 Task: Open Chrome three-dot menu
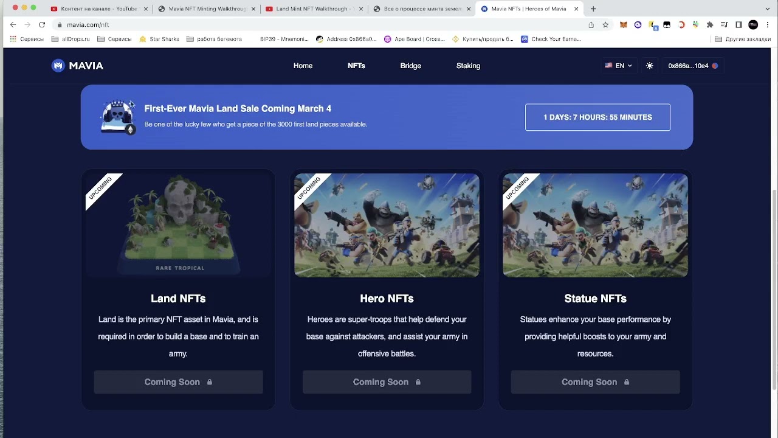(768, 25)
